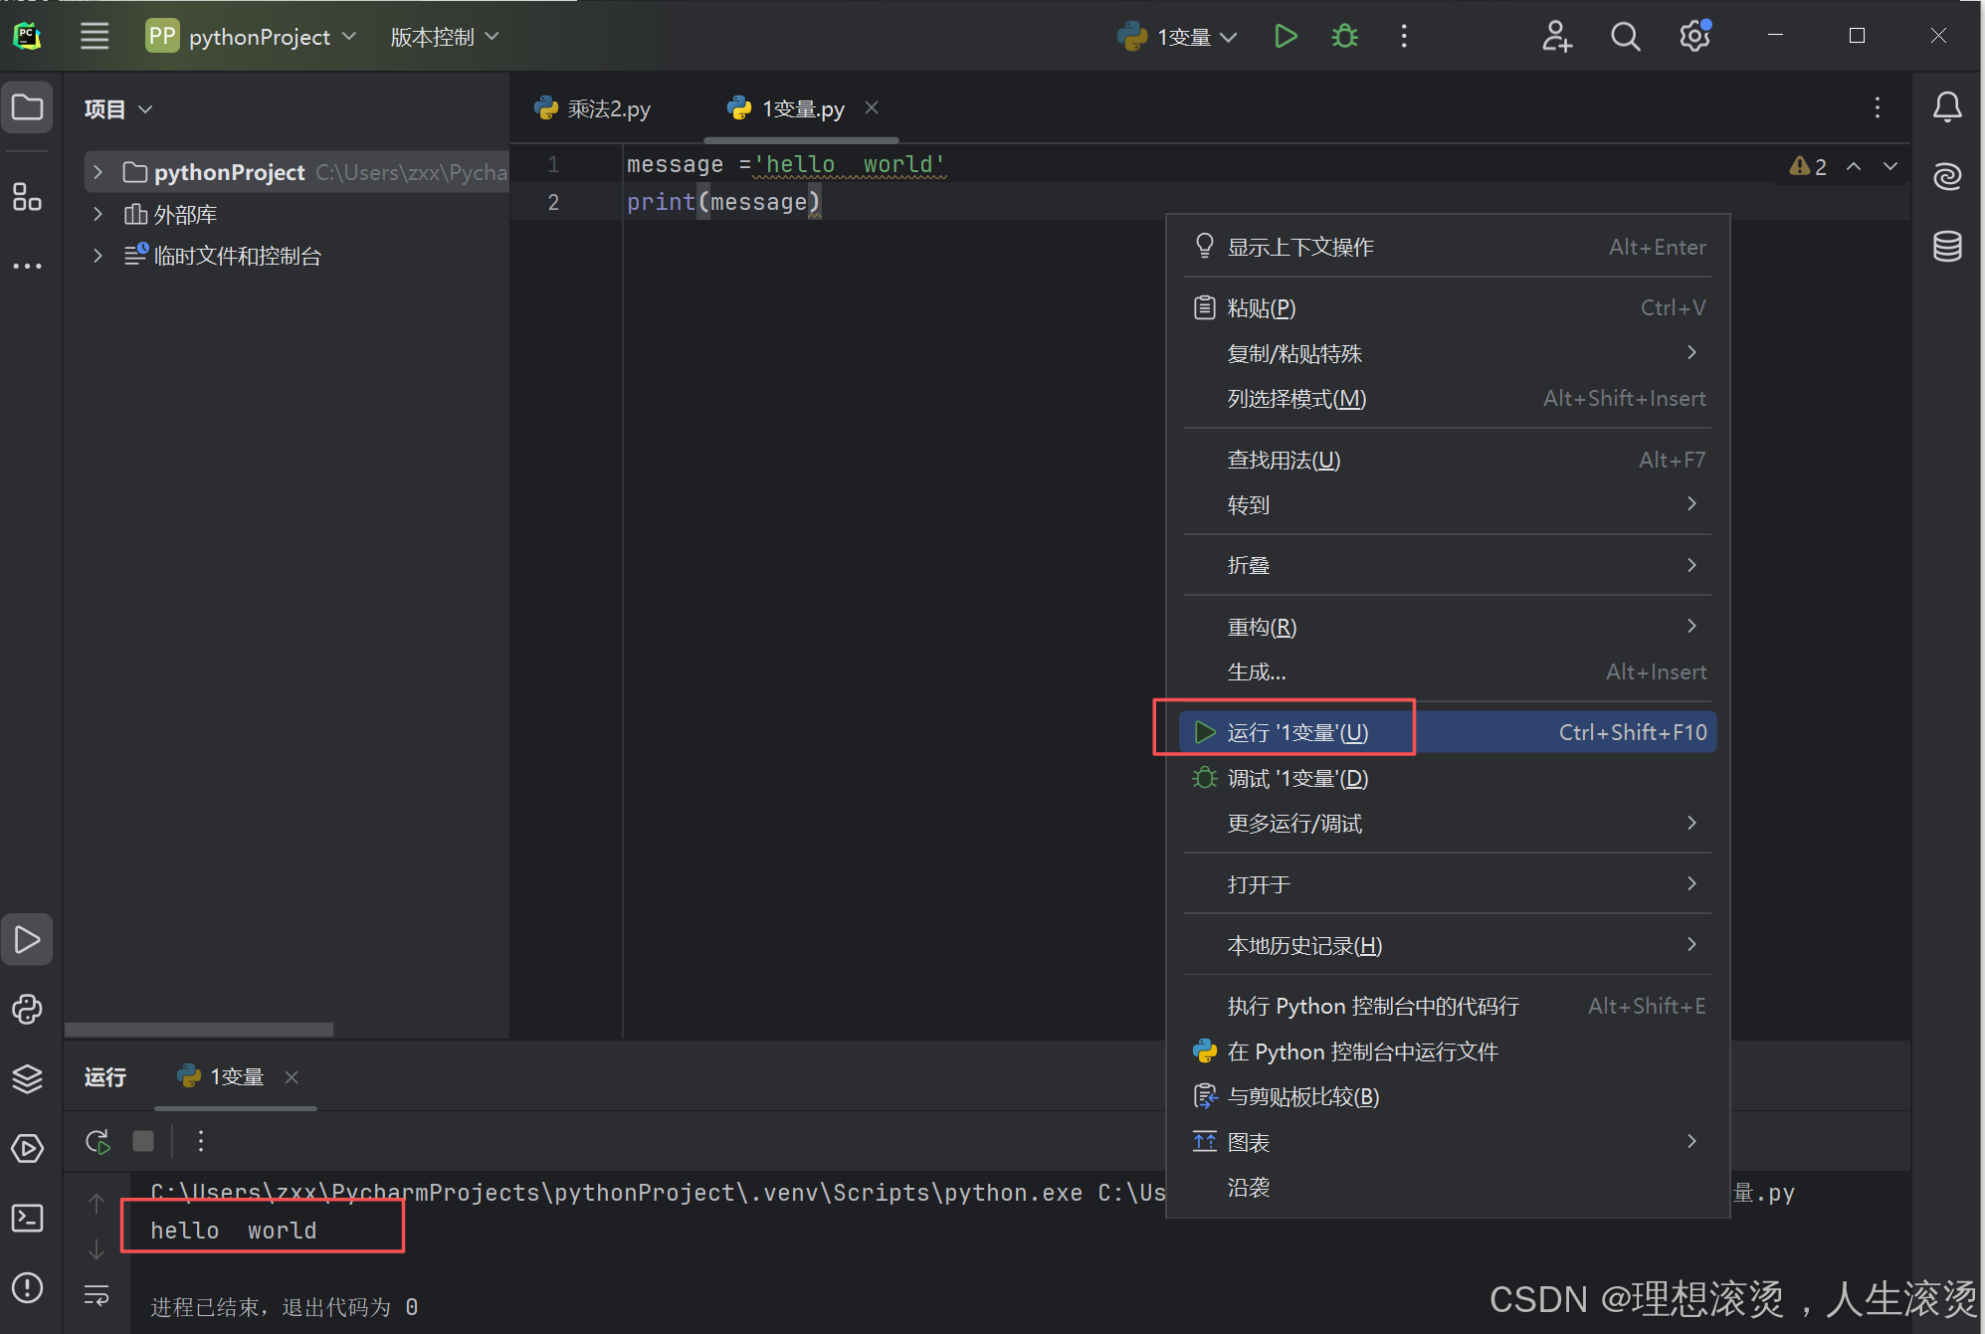Viewport: 1985px width, 1334px height.
Task: Open the Database tool window icon
Action: tap(1947, 246)
